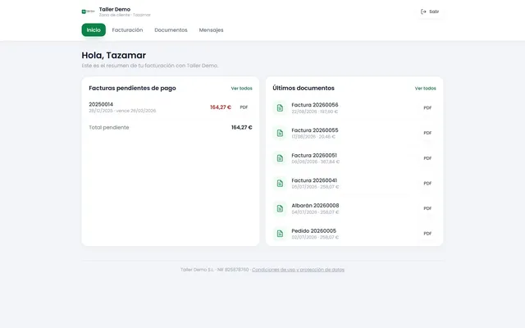Open PDF of Factura 20260041
The height and width of the screenshot is (328, 525).
click(427, 183)
